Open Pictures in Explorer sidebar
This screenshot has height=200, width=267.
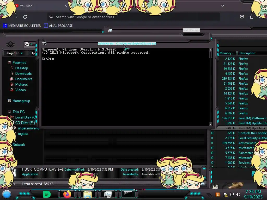point(21,84)
